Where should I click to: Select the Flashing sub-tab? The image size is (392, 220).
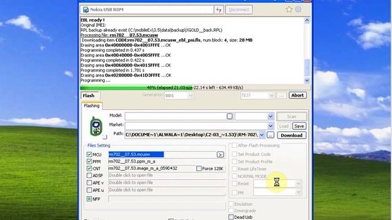pyautogui.click(x=91, y=106)
